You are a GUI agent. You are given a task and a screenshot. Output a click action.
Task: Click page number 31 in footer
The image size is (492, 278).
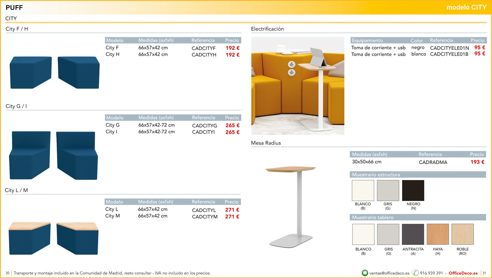click(x=484, y=273)
